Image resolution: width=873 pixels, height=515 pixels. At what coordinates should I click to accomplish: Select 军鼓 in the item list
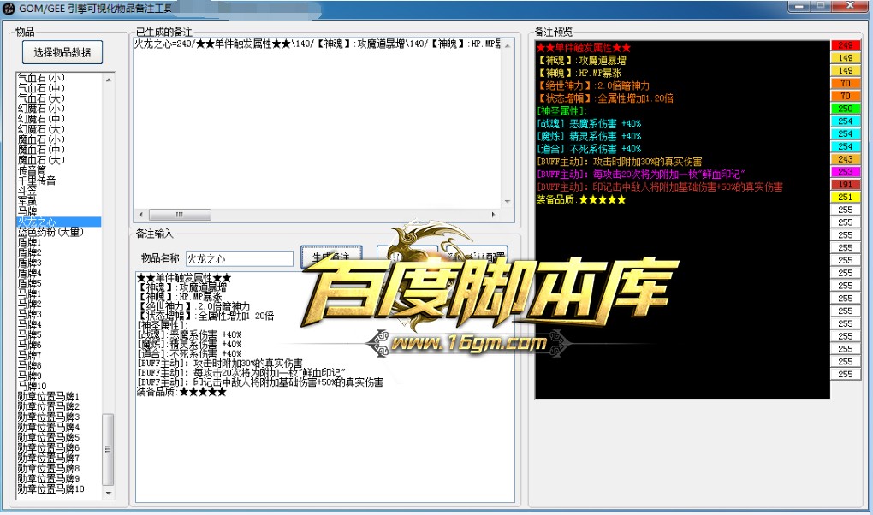pos(27,201)
